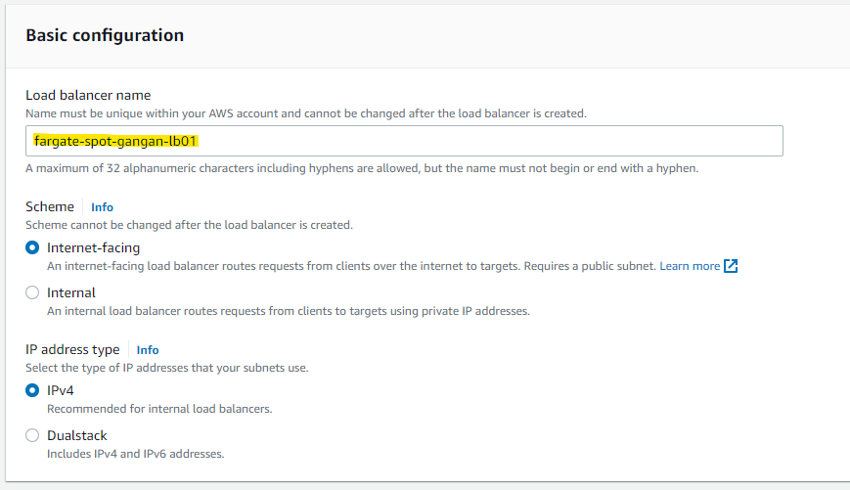Select the Internet-facing scheme radio button
850x490 pixels.
click(32, 248)
